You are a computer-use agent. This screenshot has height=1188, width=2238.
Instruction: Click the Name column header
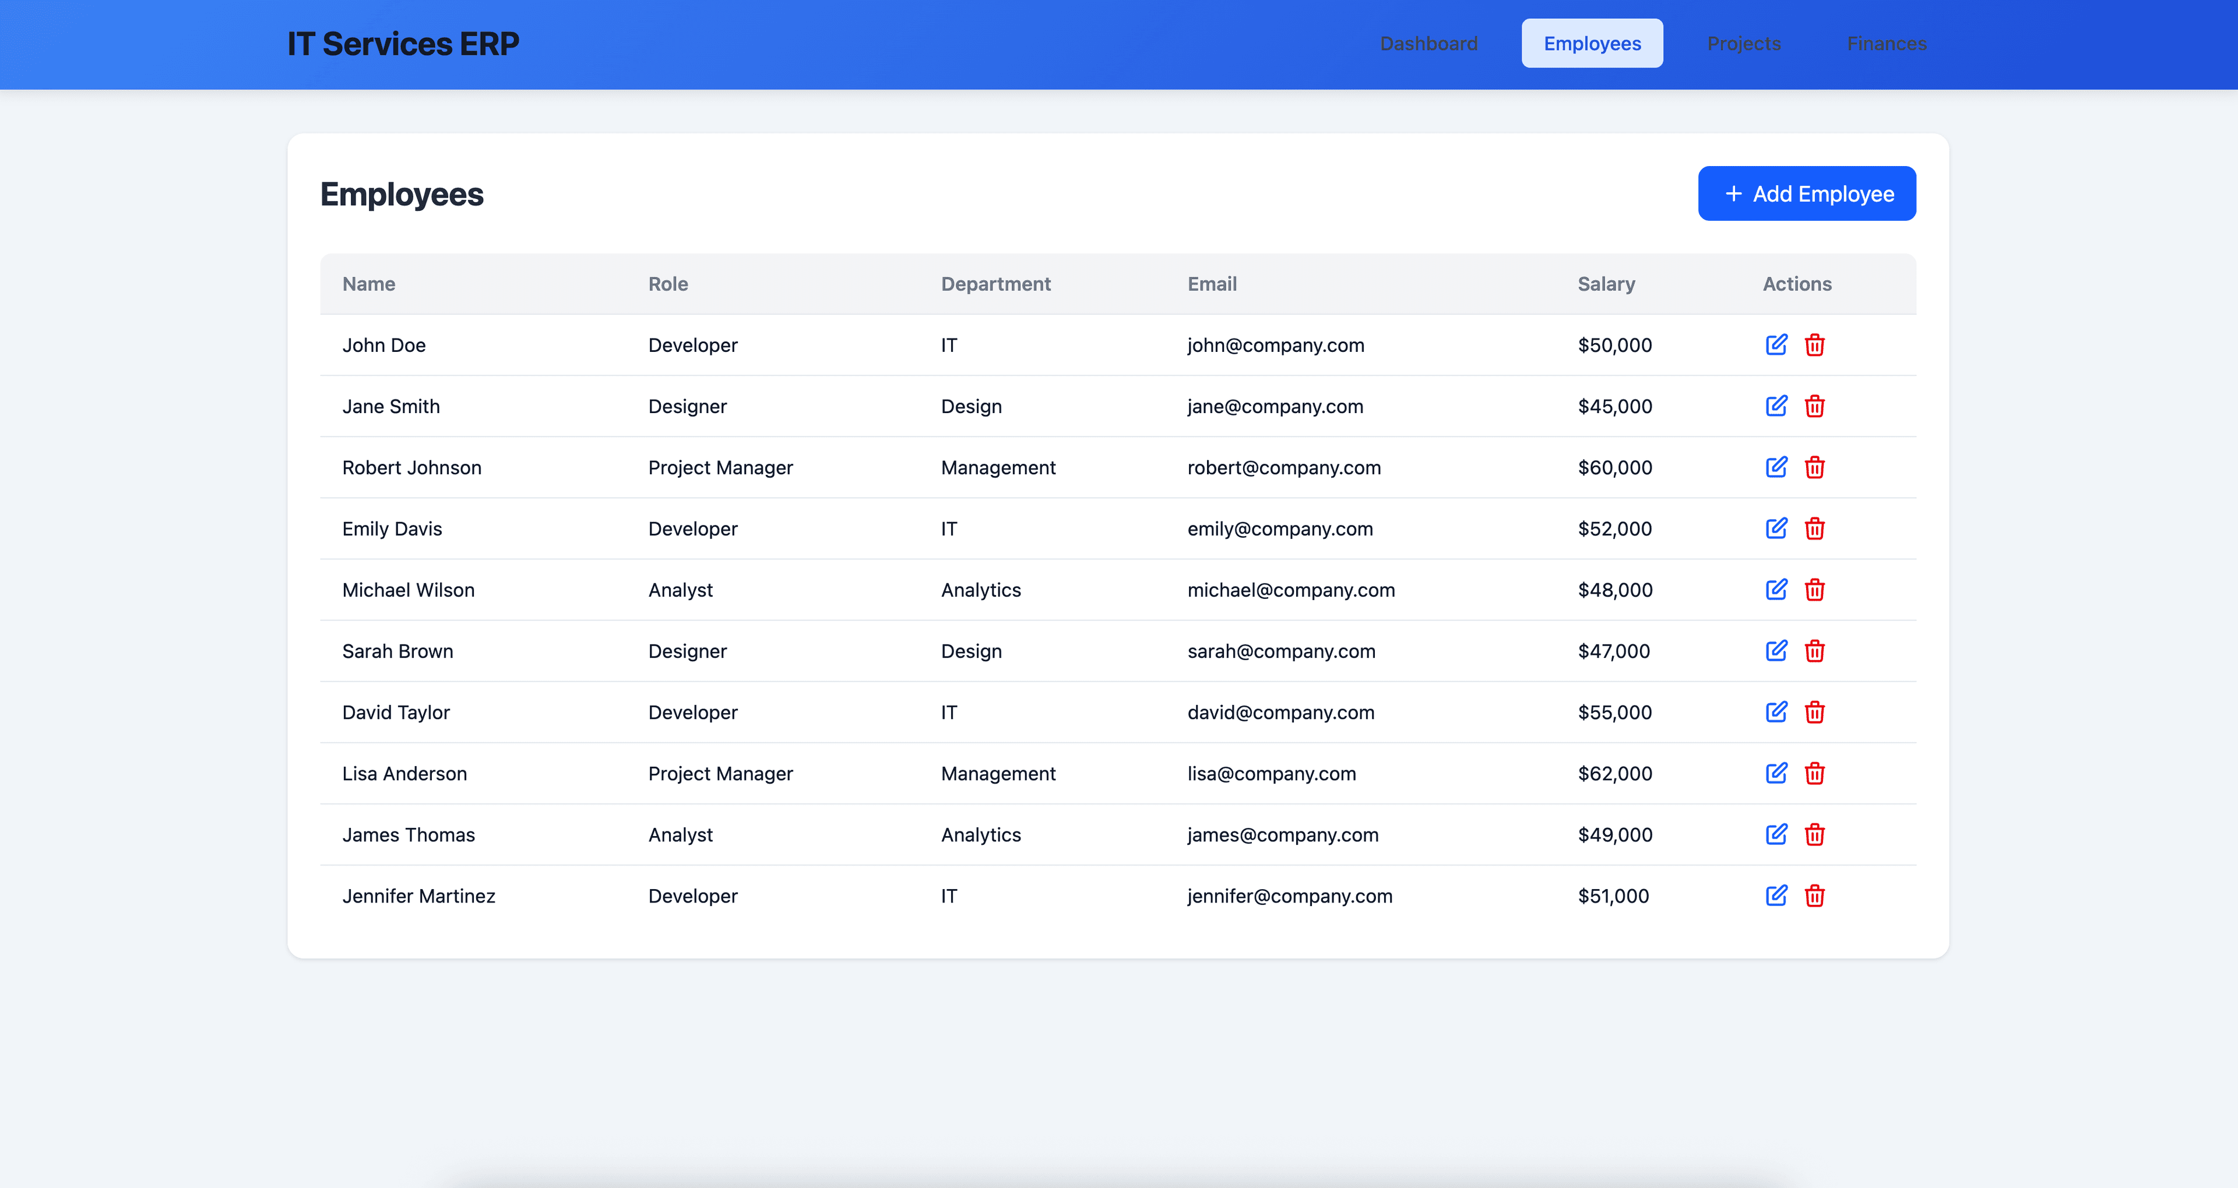(368, 284)
